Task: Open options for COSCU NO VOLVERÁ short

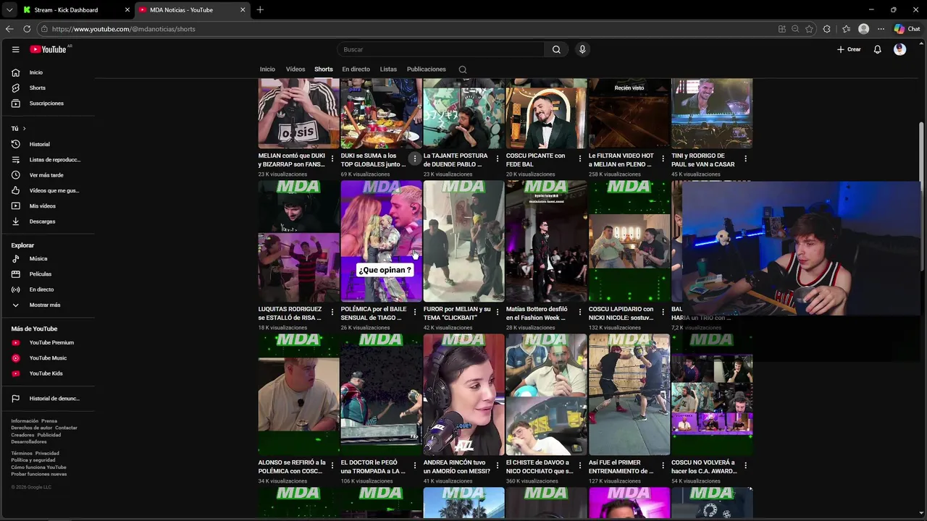Action: tap(745, 465)
